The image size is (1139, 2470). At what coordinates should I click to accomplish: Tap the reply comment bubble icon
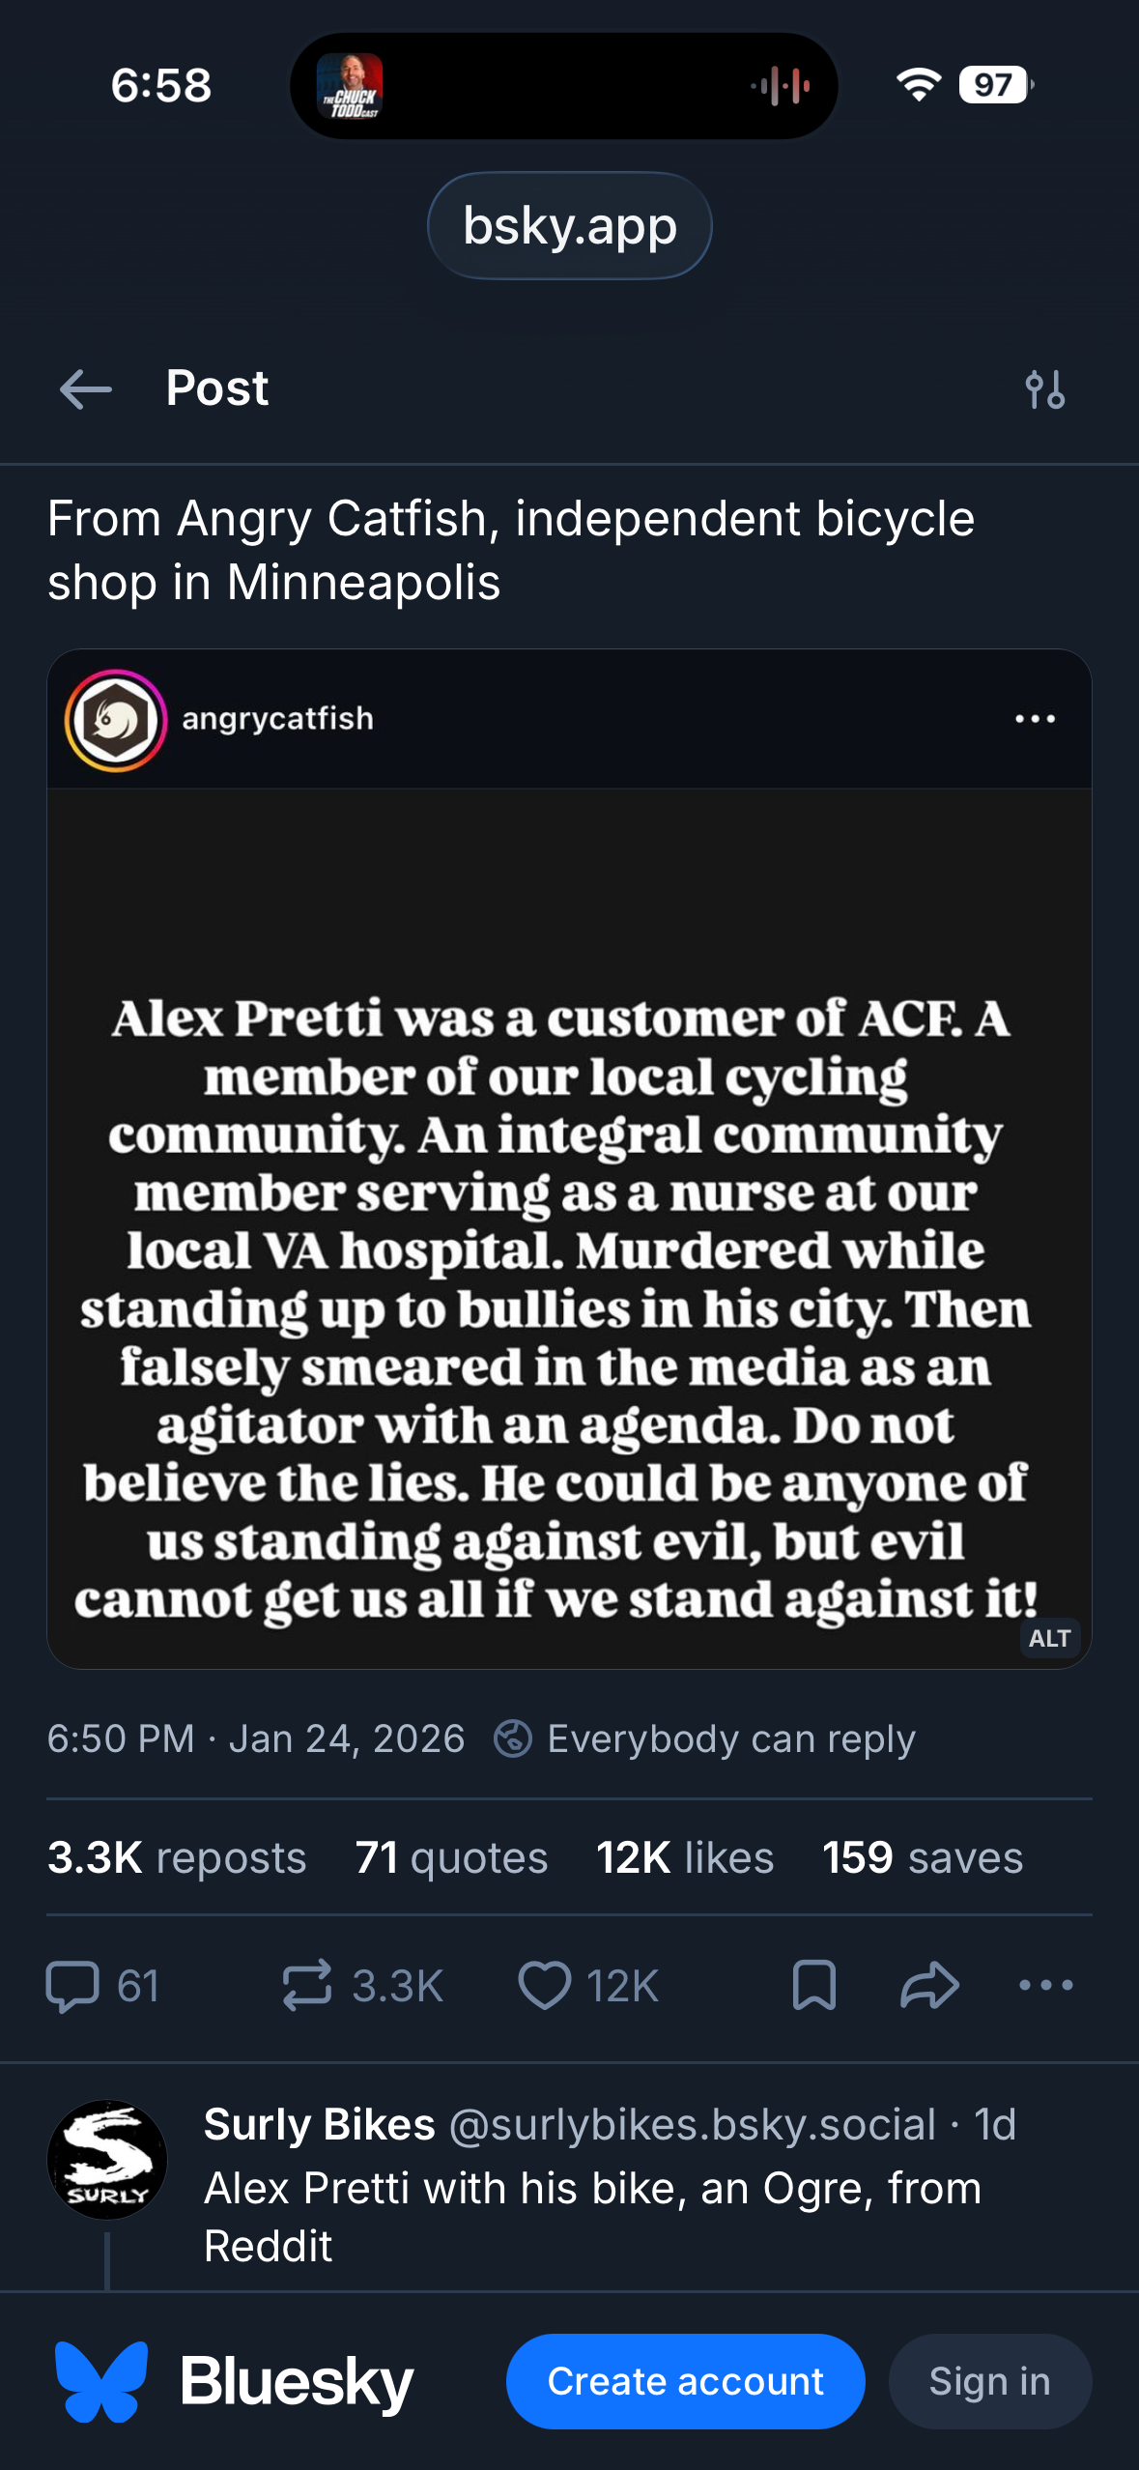click(x=73, y=1986)
